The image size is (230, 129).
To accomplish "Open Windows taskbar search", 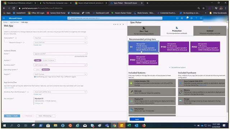I will pos(11,125).
